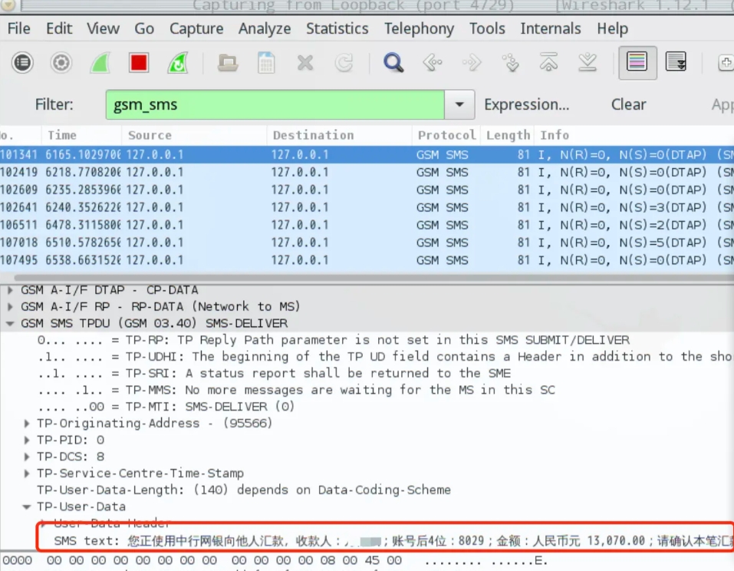Go forward in packet history arrow
The image size is (734, 571).
click(472, 62)
